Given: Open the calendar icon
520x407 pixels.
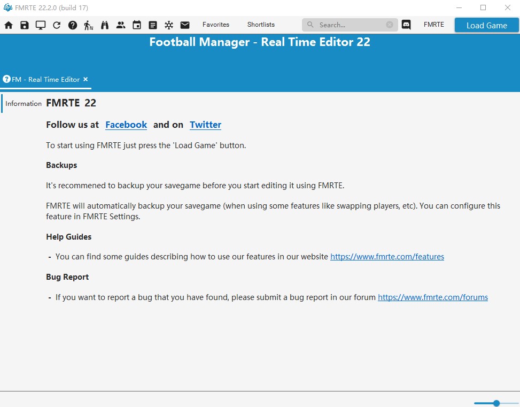Looking at the screenshot, I should pos(137,25).
